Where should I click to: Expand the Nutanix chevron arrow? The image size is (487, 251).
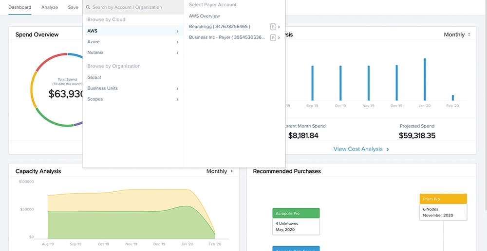(177, 53)
